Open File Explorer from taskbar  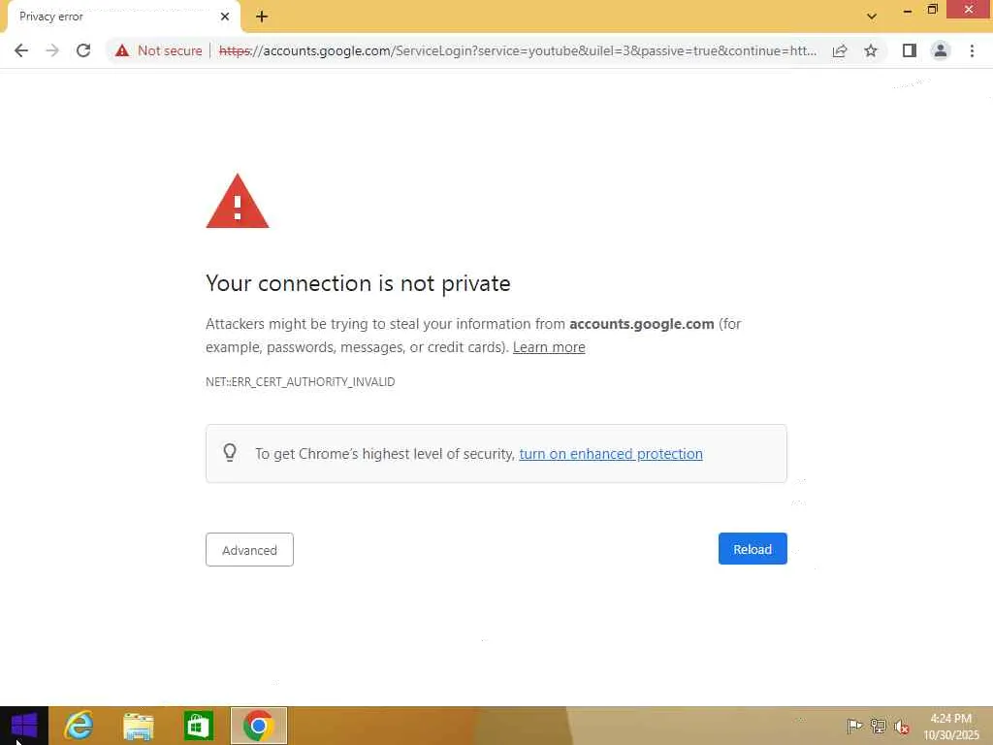point(138,726)
